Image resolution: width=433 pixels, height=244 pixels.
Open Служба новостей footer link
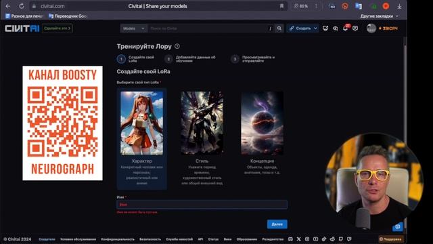(x=179, y=239)
